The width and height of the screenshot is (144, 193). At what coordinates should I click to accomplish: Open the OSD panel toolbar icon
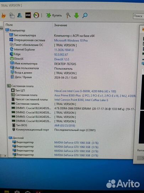click(x=28, y=15)
